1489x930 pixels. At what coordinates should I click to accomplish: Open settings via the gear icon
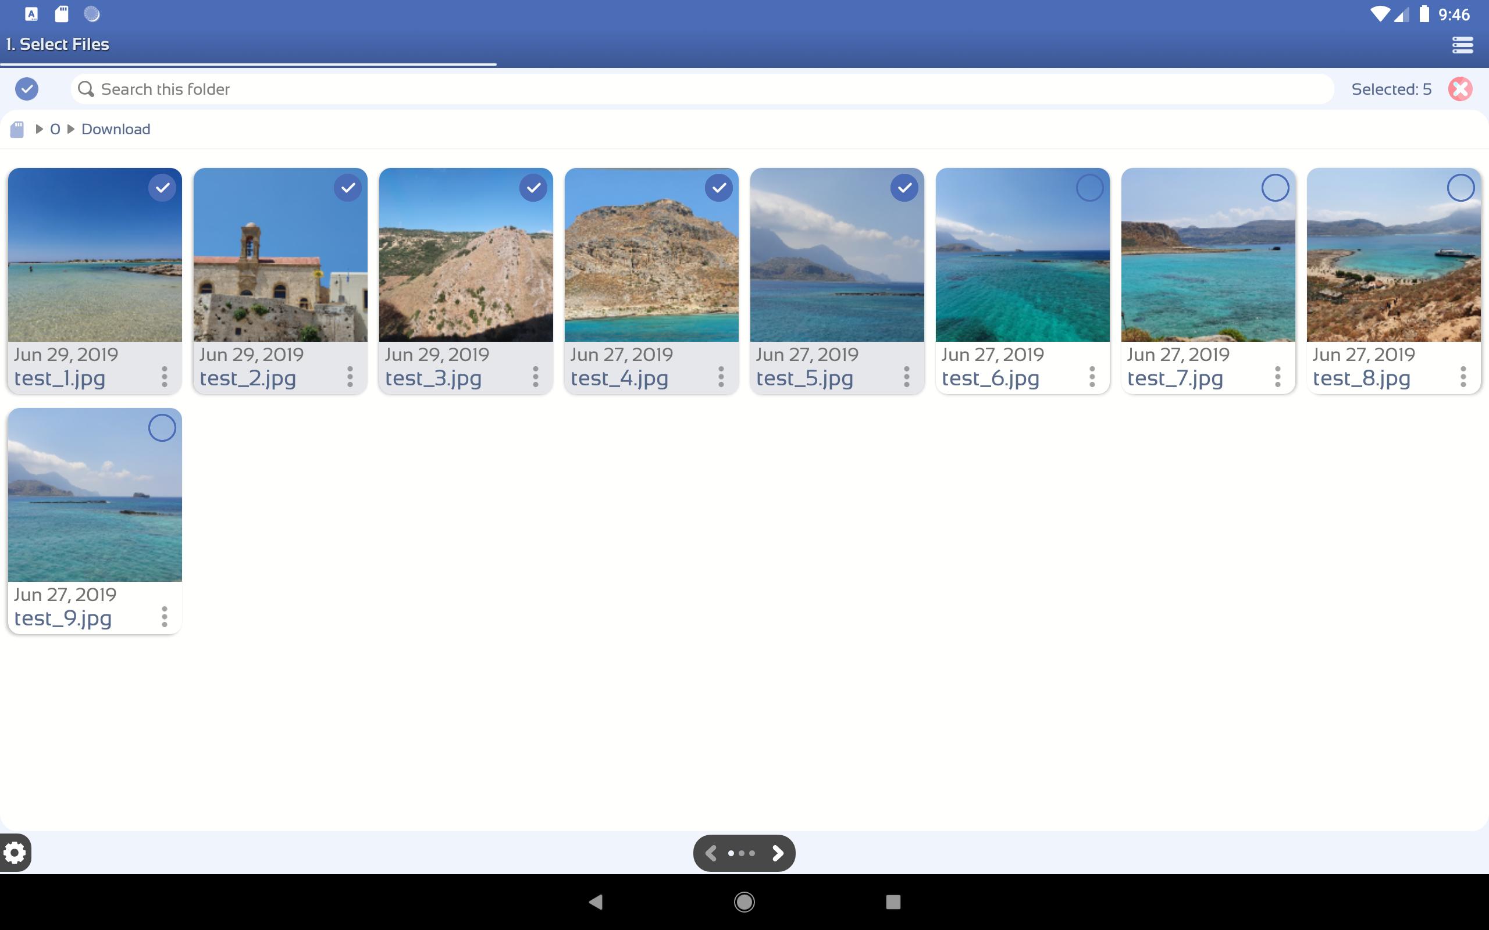pos(15,853)
